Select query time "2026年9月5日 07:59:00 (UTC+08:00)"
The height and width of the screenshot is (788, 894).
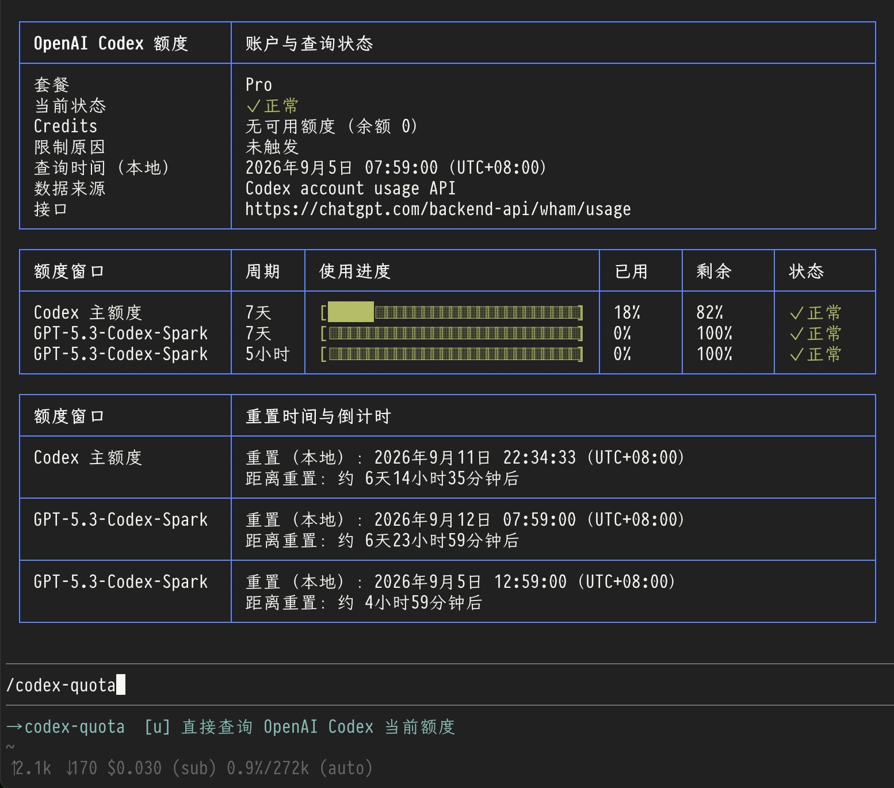click(x=396, y=167)
